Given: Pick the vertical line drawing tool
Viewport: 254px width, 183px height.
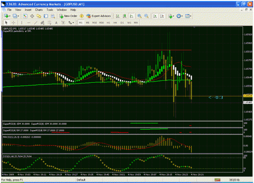Looking at the screenshot, I should click(22, 23).
